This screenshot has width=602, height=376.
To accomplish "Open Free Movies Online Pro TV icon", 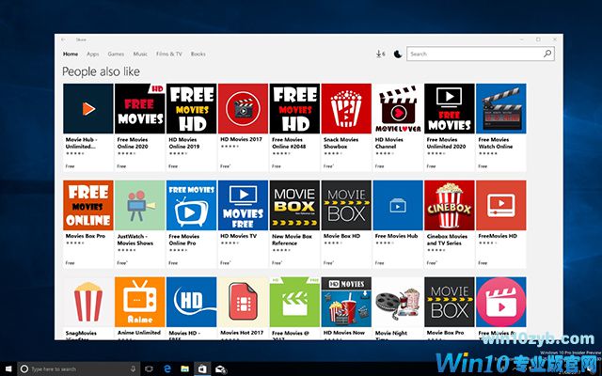I will click(191, 205).
